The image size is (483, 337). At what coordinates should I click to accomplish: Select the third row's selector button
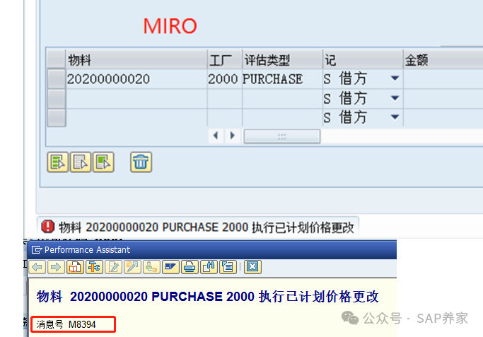coord(57,117)
